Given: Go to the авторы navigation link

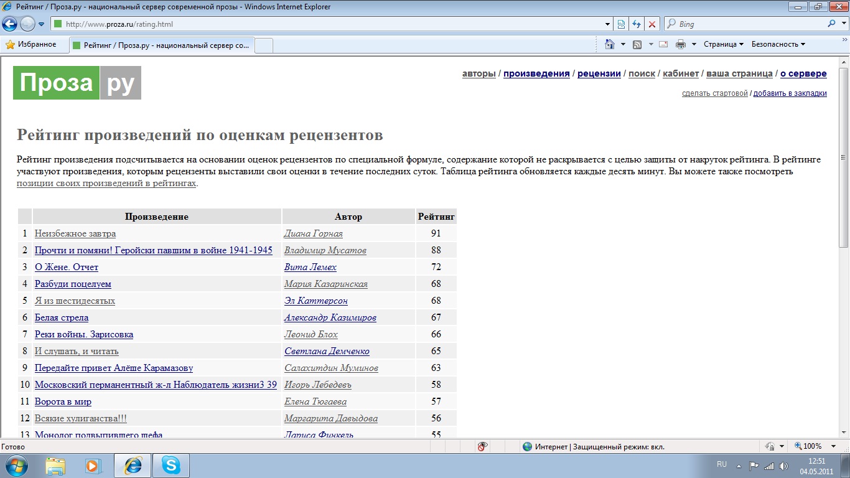Looking at the screenshot, I should [479, 73].
